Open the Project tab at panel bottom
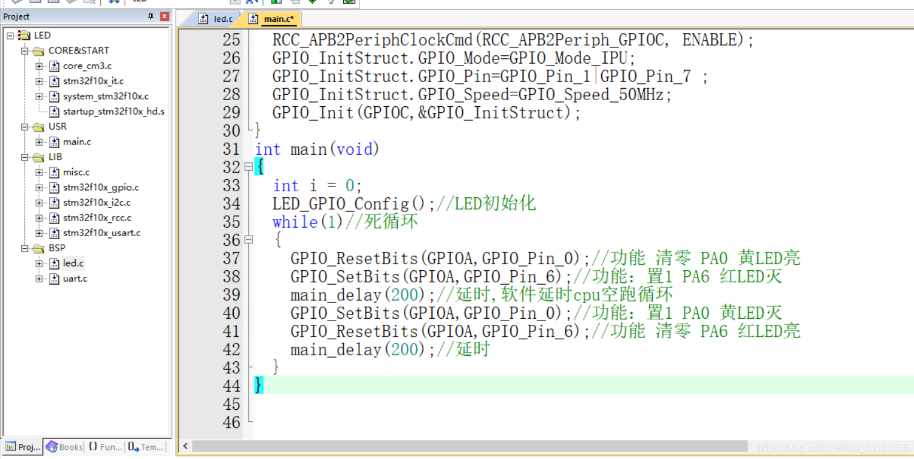The image size is (914, 459). 22,447
